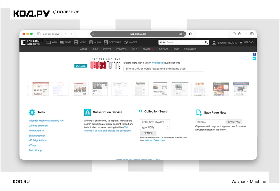Image resolution: width=280 pixels, height=191 pixels.
Task: Focus the 'Enter any keyword' field
Action: click(x=155, y=122)
